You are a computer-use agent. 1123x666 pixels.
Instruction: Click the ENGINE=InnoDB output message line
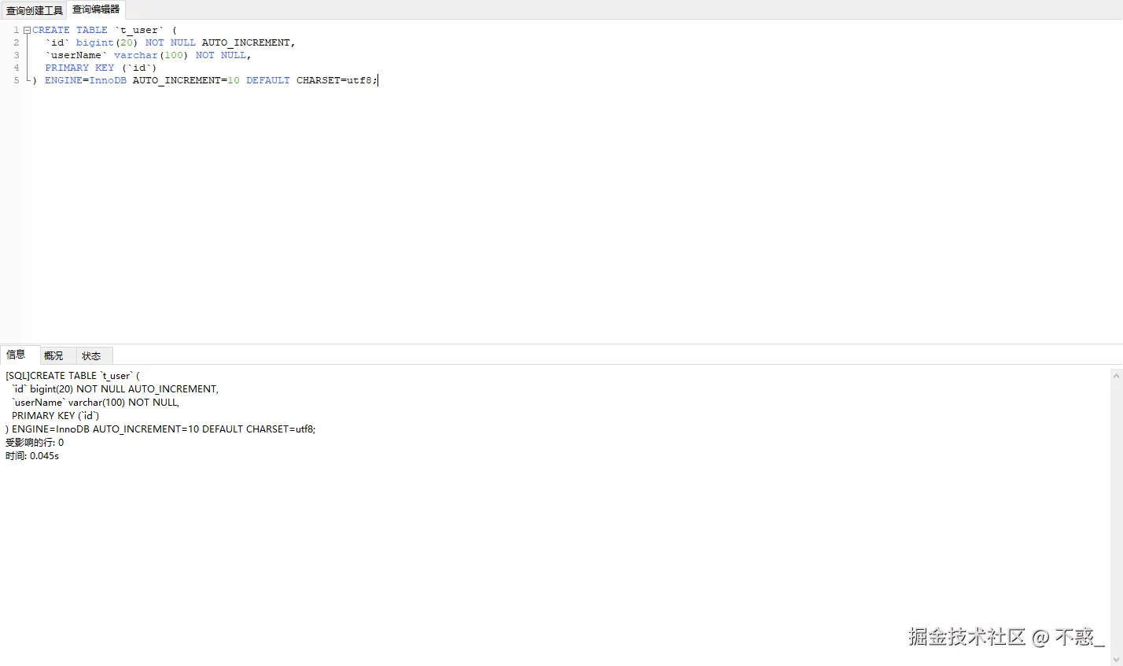[x=160, y=429]
